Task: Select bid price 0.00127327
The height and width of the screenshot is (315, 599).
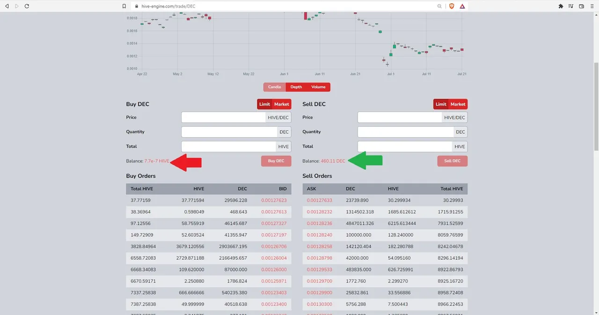Action: tap(274, 223)
